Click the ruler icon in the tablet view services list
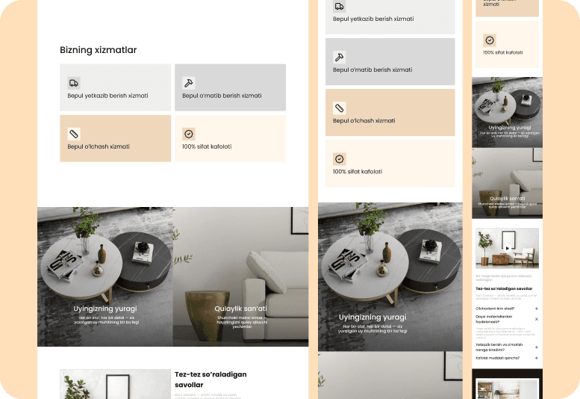Image resolution: width=580 pixels, height=399 pixels. tap(339, 108)
